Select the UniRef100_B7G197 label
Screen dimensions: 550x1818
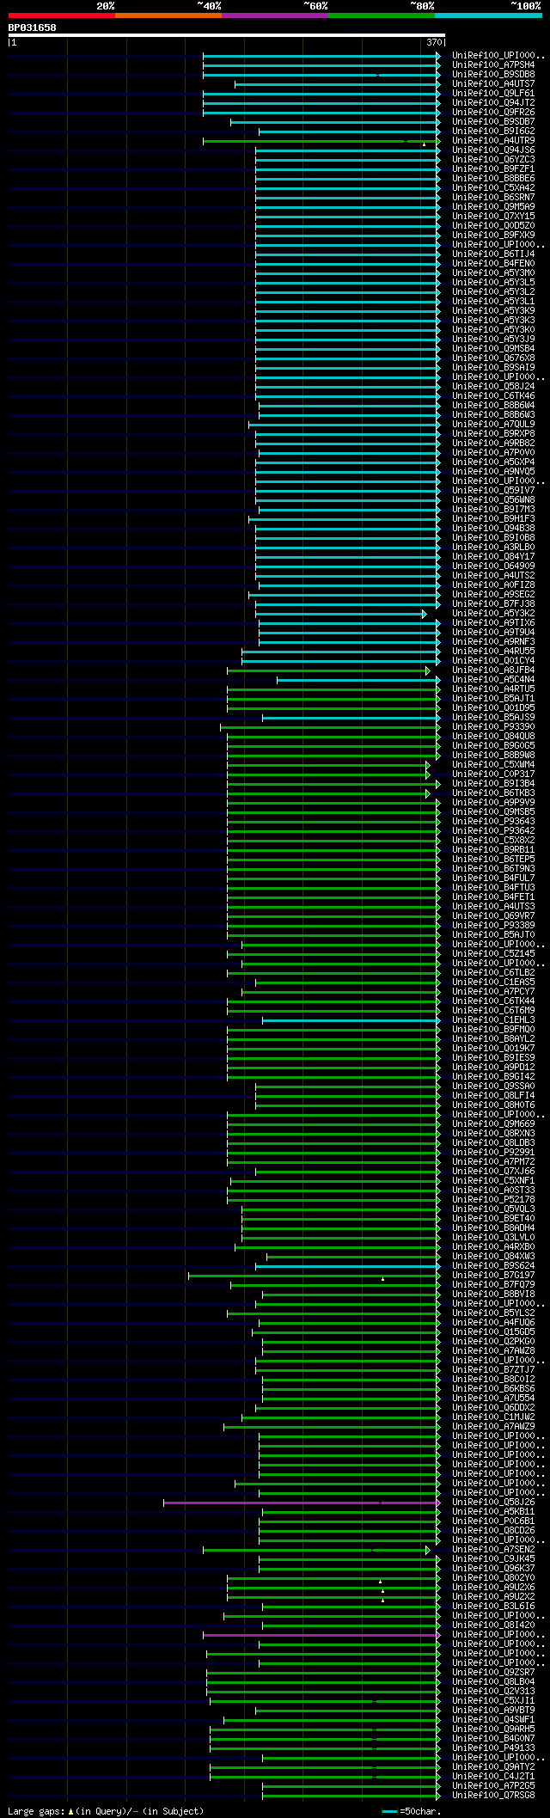(x=493, y=1275)
